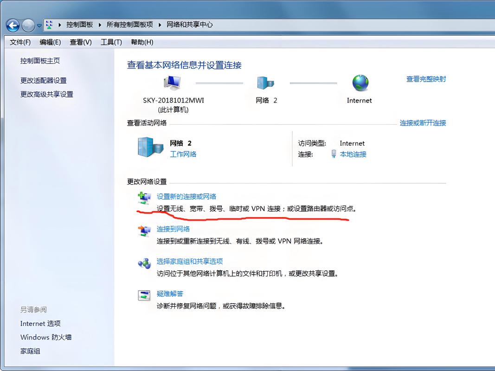Open the 查看(V) menu
This screenshot has height=371, width=495.
tap(80, 42)
